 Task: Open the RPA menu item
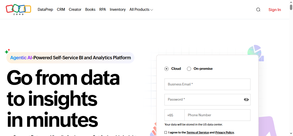click(102, 9)
